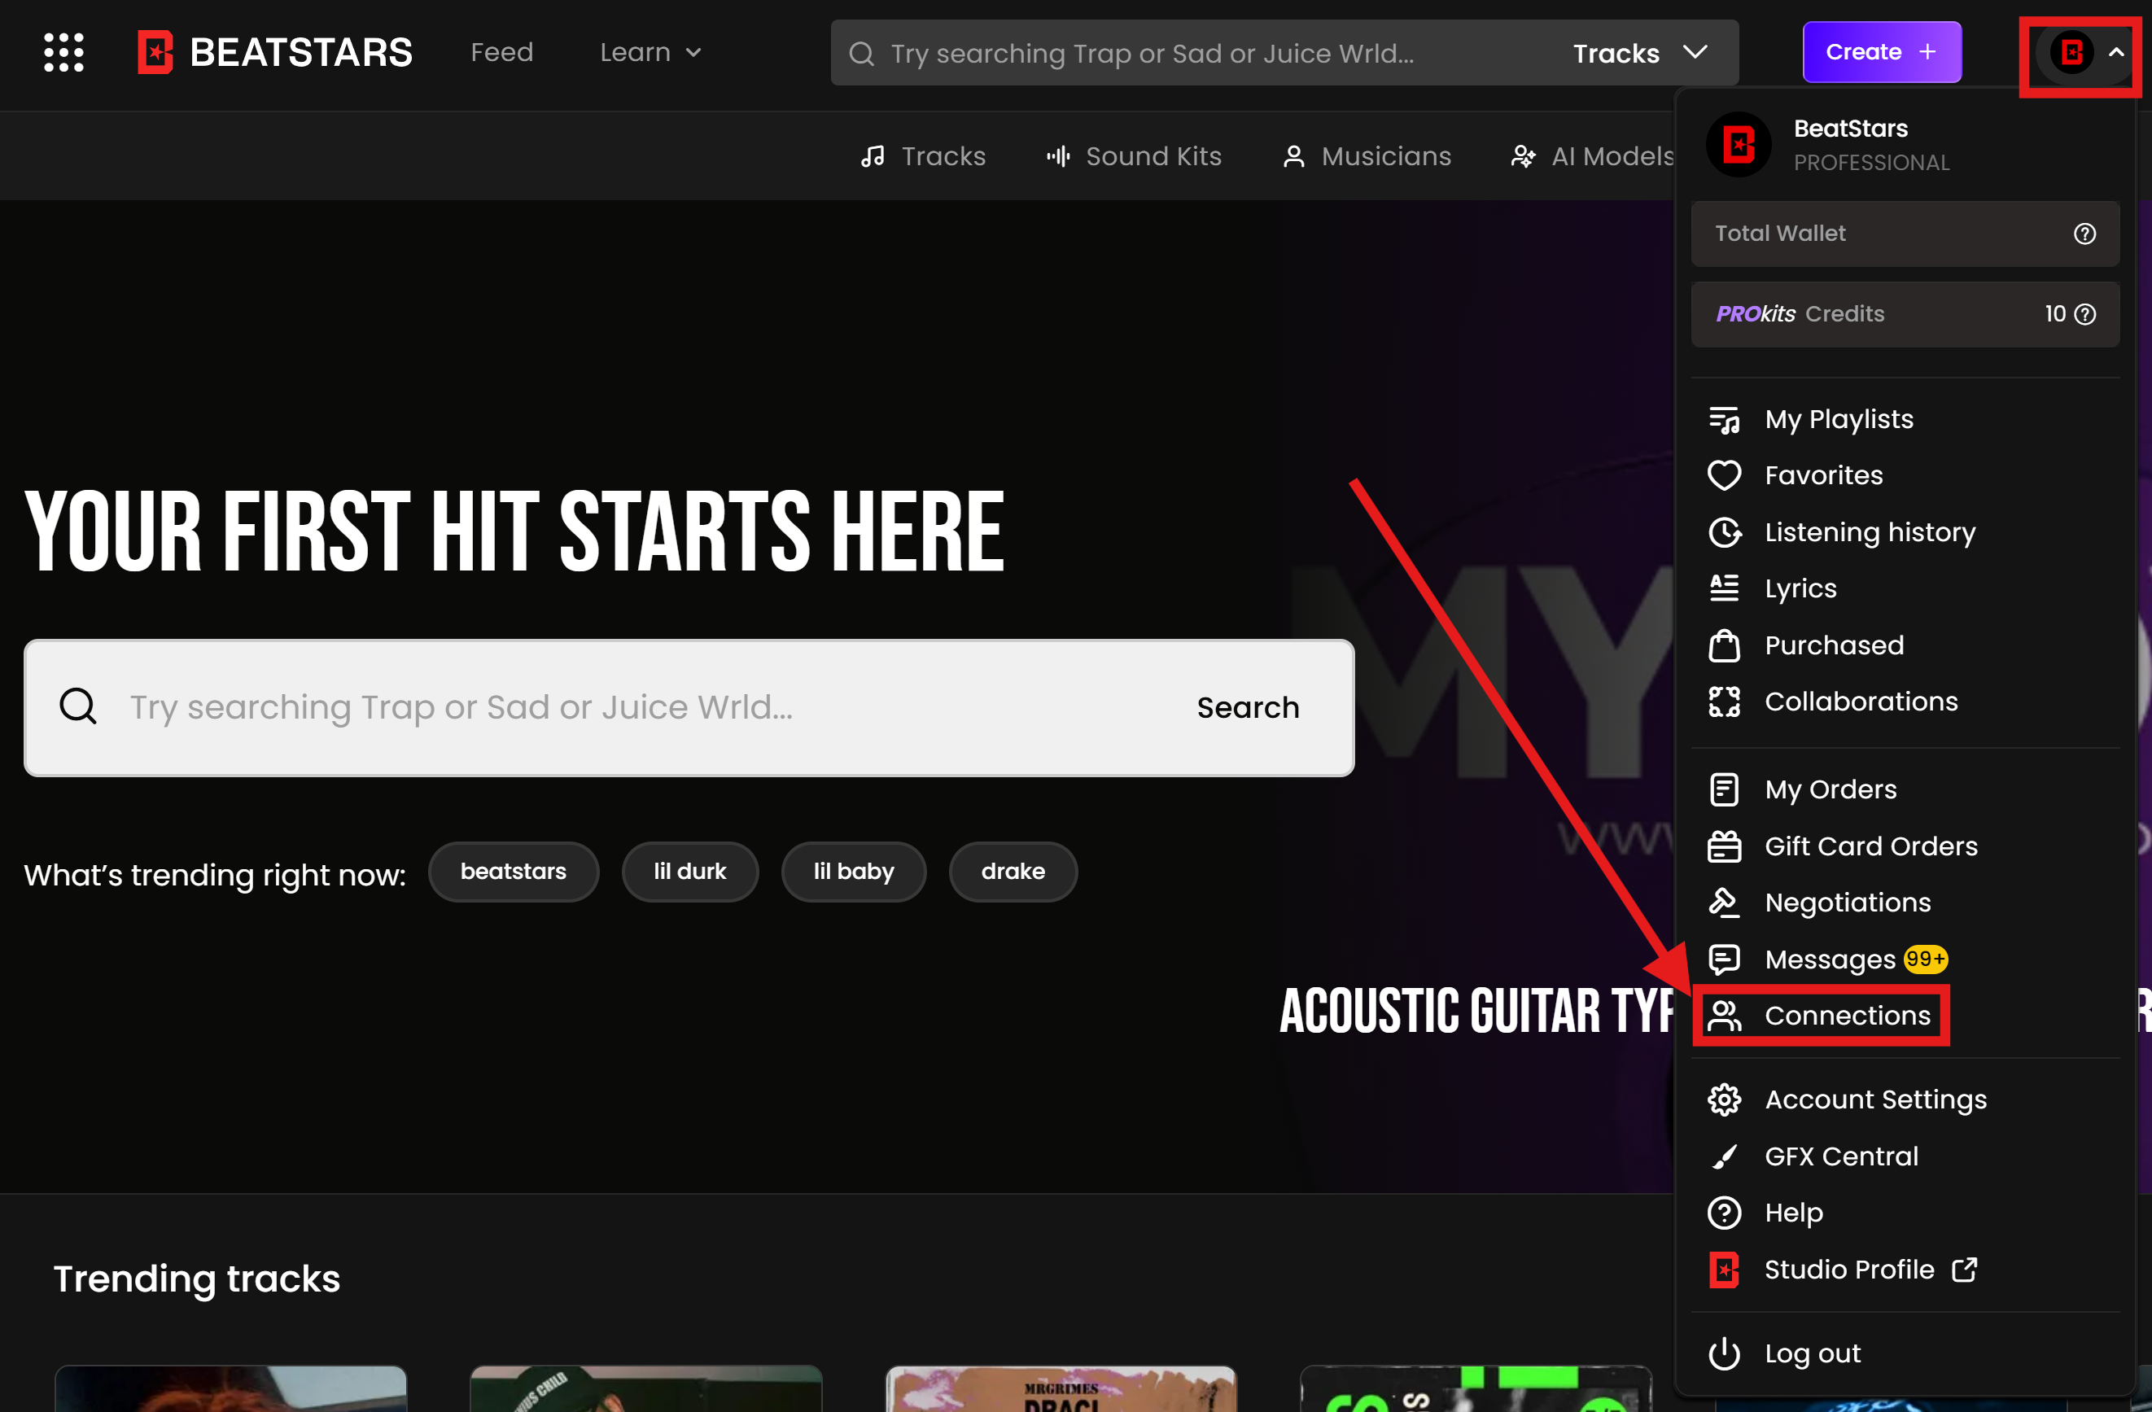Open Listening history entry
2152x1412 pixels.
[x=1870, y=532]
